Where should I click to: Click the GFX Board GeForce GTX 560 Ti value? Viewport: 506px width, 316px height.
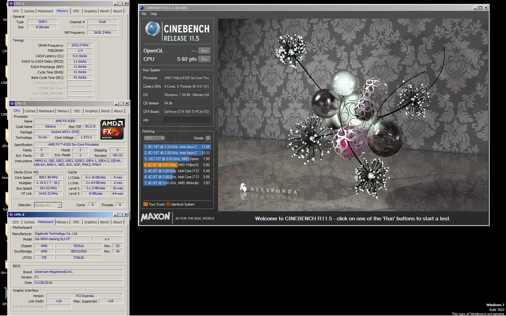click(187, 112)
